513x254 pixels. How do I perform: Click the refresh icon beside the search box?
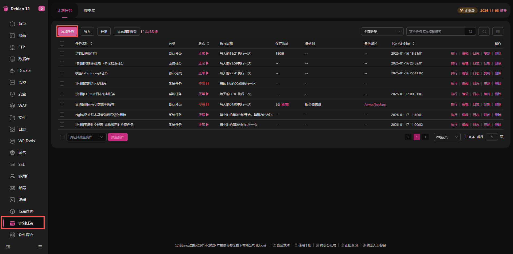[484, 31]
